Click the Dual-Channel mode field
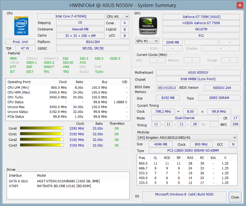The width and height of the screenshot is (246, 206). click(x=185, y=118)
